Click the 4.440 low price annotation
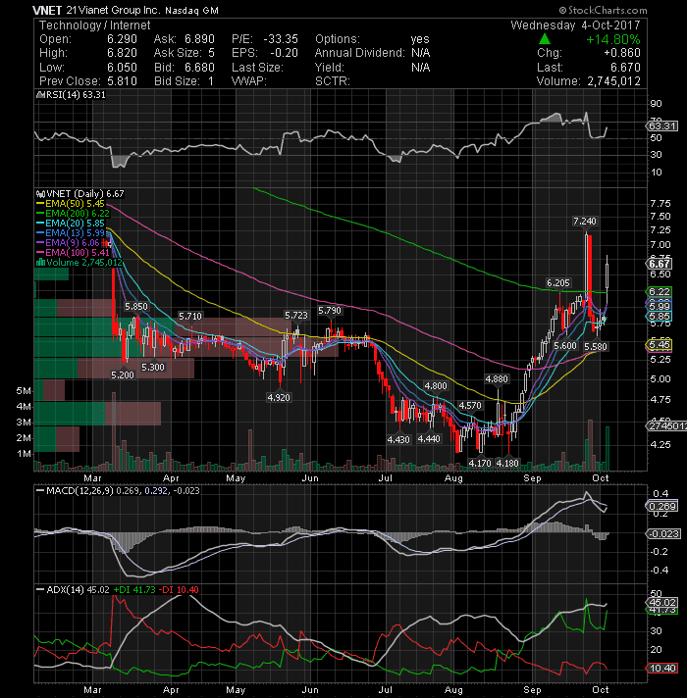The height and width of the screenshot is (698, 687). pos(429,439)
